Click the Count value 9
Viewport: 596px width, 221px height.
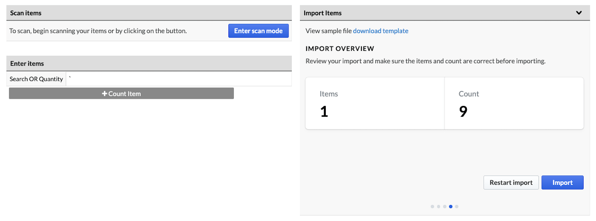click(463, 112)
